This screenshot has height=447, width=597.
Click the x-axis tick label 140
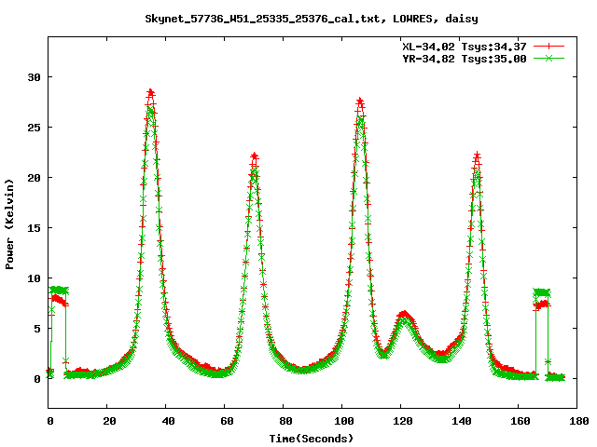[461, 421]
